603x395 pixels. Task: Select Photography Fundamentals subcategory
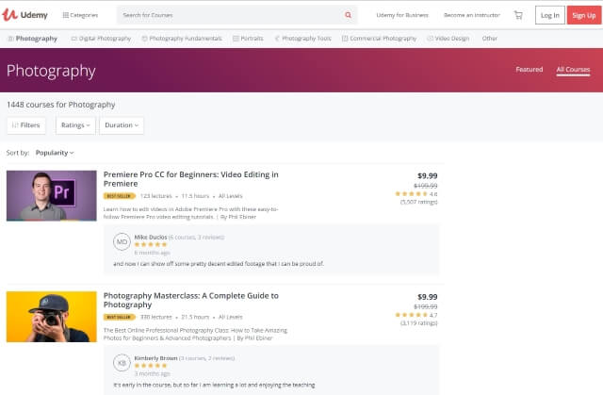click(182, 39)
